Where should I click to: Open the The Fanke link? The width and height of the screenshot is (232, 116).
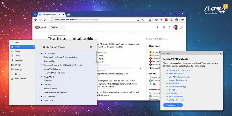pos(173,93)
